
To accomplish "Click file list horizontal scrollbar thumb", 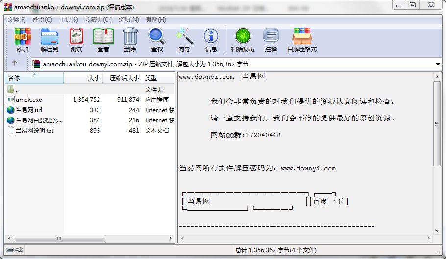I will (x=59, y=238).
